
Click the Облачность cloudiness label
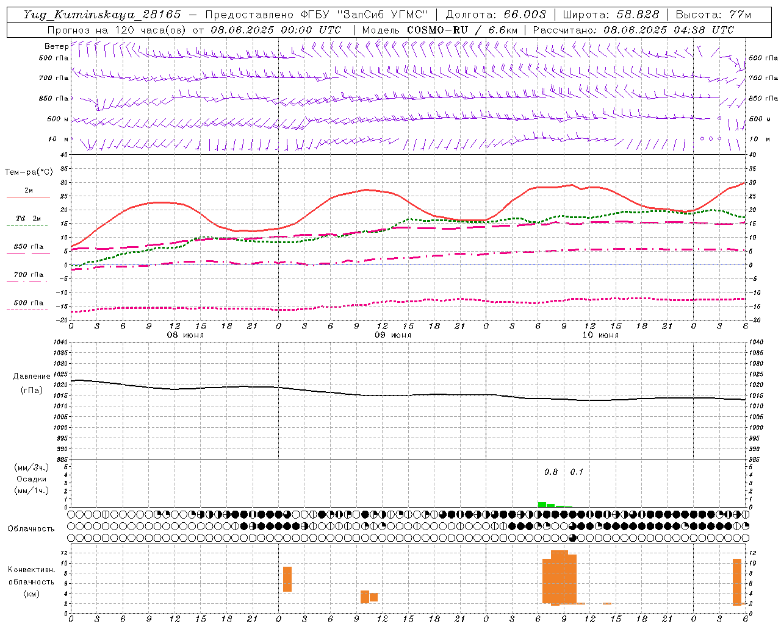pos(31,529)
